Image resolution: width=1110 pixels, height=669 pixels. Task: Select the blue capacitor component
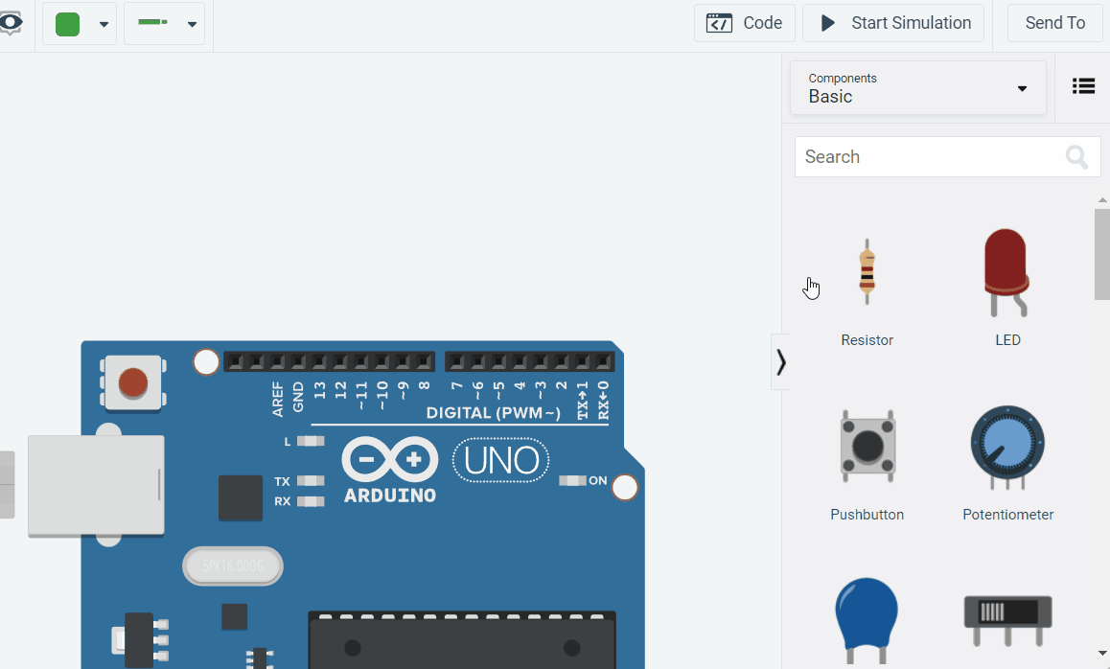[867, 620]
